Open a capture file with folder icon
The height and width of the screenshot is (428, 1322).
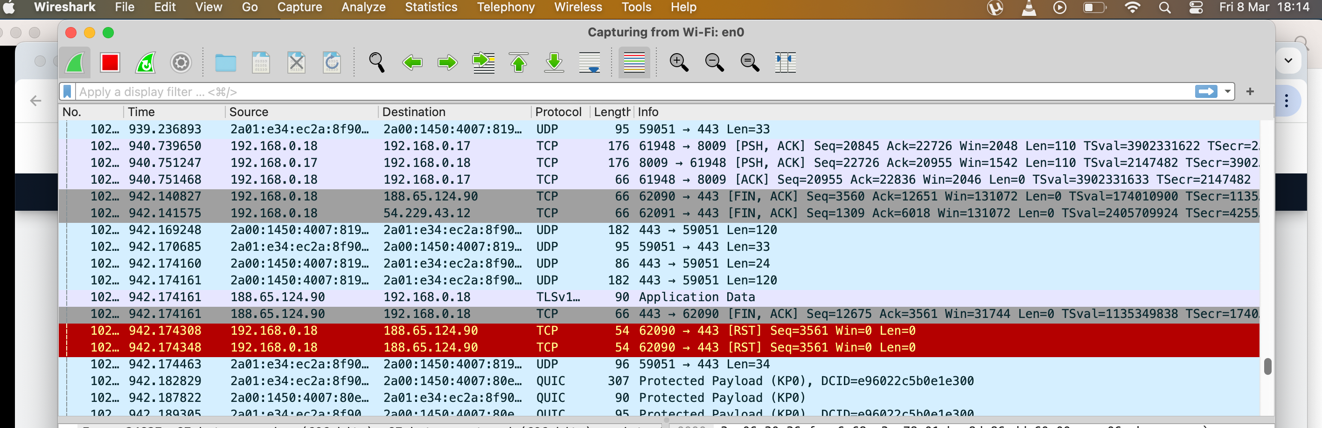(x=225, y=62)
